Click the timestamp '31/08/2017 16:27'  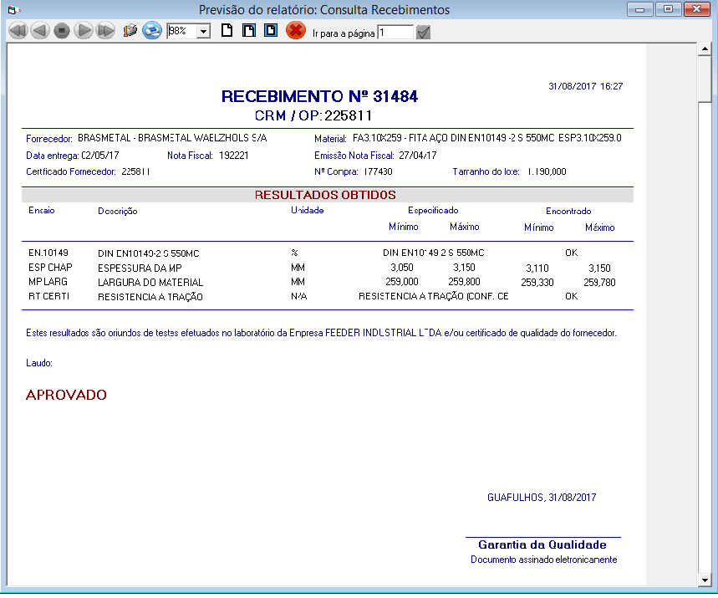pos(586,86)
